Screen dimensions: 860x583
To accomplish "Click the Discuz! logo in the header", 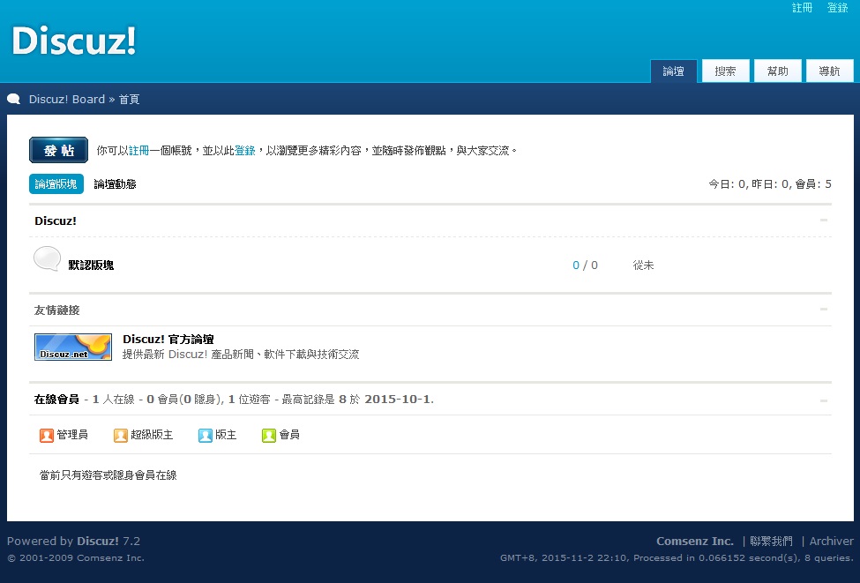I will pos(73,41).
